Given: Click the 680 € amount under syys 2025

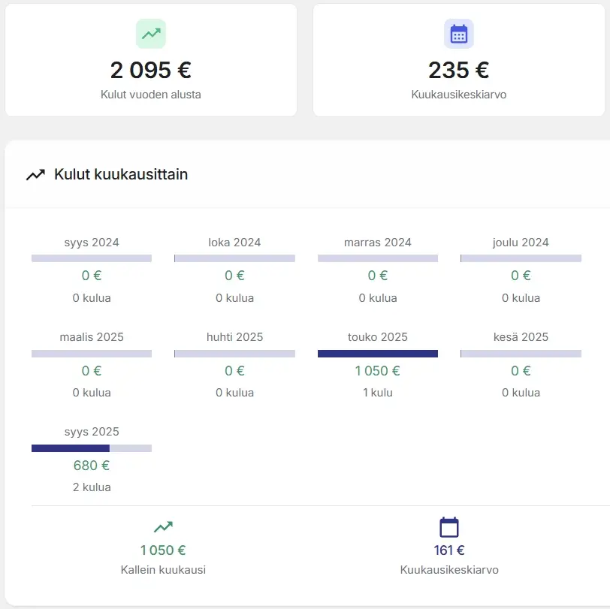Looking at the screenshot, I should click(92, 465).
